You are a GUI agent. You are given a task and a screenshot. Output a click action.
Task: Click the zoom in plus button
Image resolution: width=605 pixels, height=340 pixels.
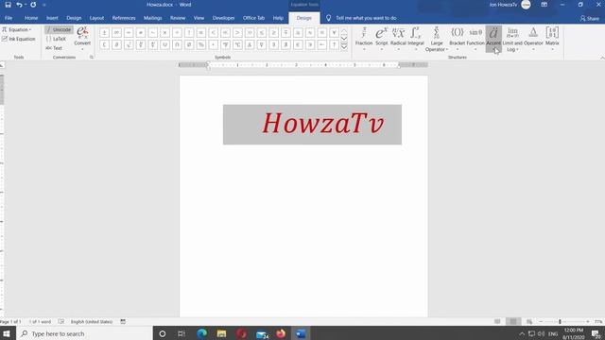coord(588,321)
